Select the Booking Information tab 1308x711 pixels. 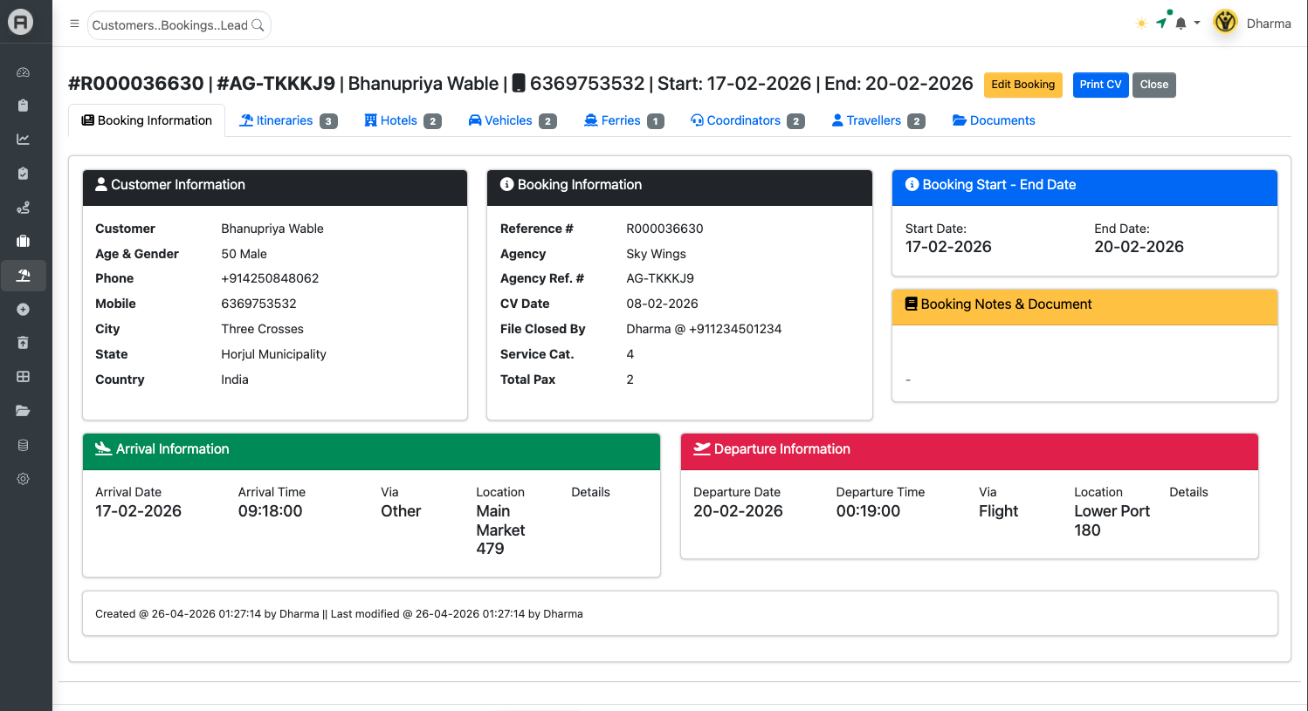point(147,120)
